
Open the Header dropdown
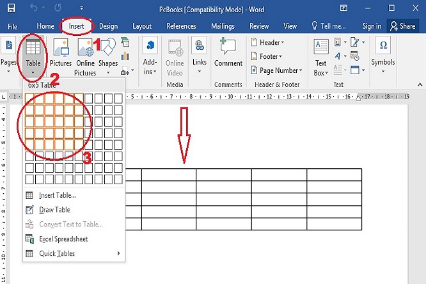tap(267, 42)
